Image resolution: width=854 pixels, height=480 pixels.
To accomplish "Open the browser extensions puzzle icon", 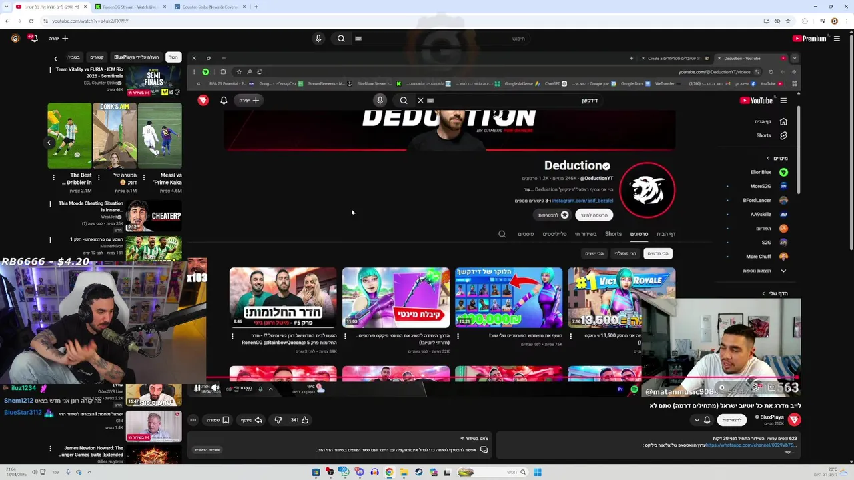I will [805, 21].
